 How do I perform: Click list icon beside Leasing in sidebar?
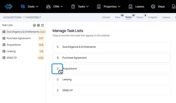(x=4, y=51)
